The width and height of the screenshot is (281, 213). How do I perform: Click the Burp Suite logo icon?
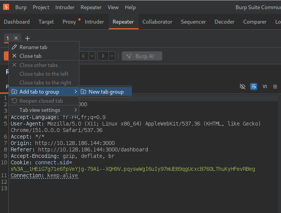pos(6,7)
